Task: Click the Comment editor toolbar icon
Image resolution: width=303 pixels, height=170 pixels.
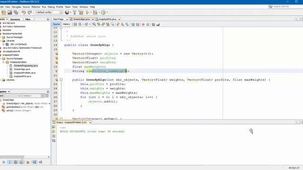Action: [x=153, y=25]
